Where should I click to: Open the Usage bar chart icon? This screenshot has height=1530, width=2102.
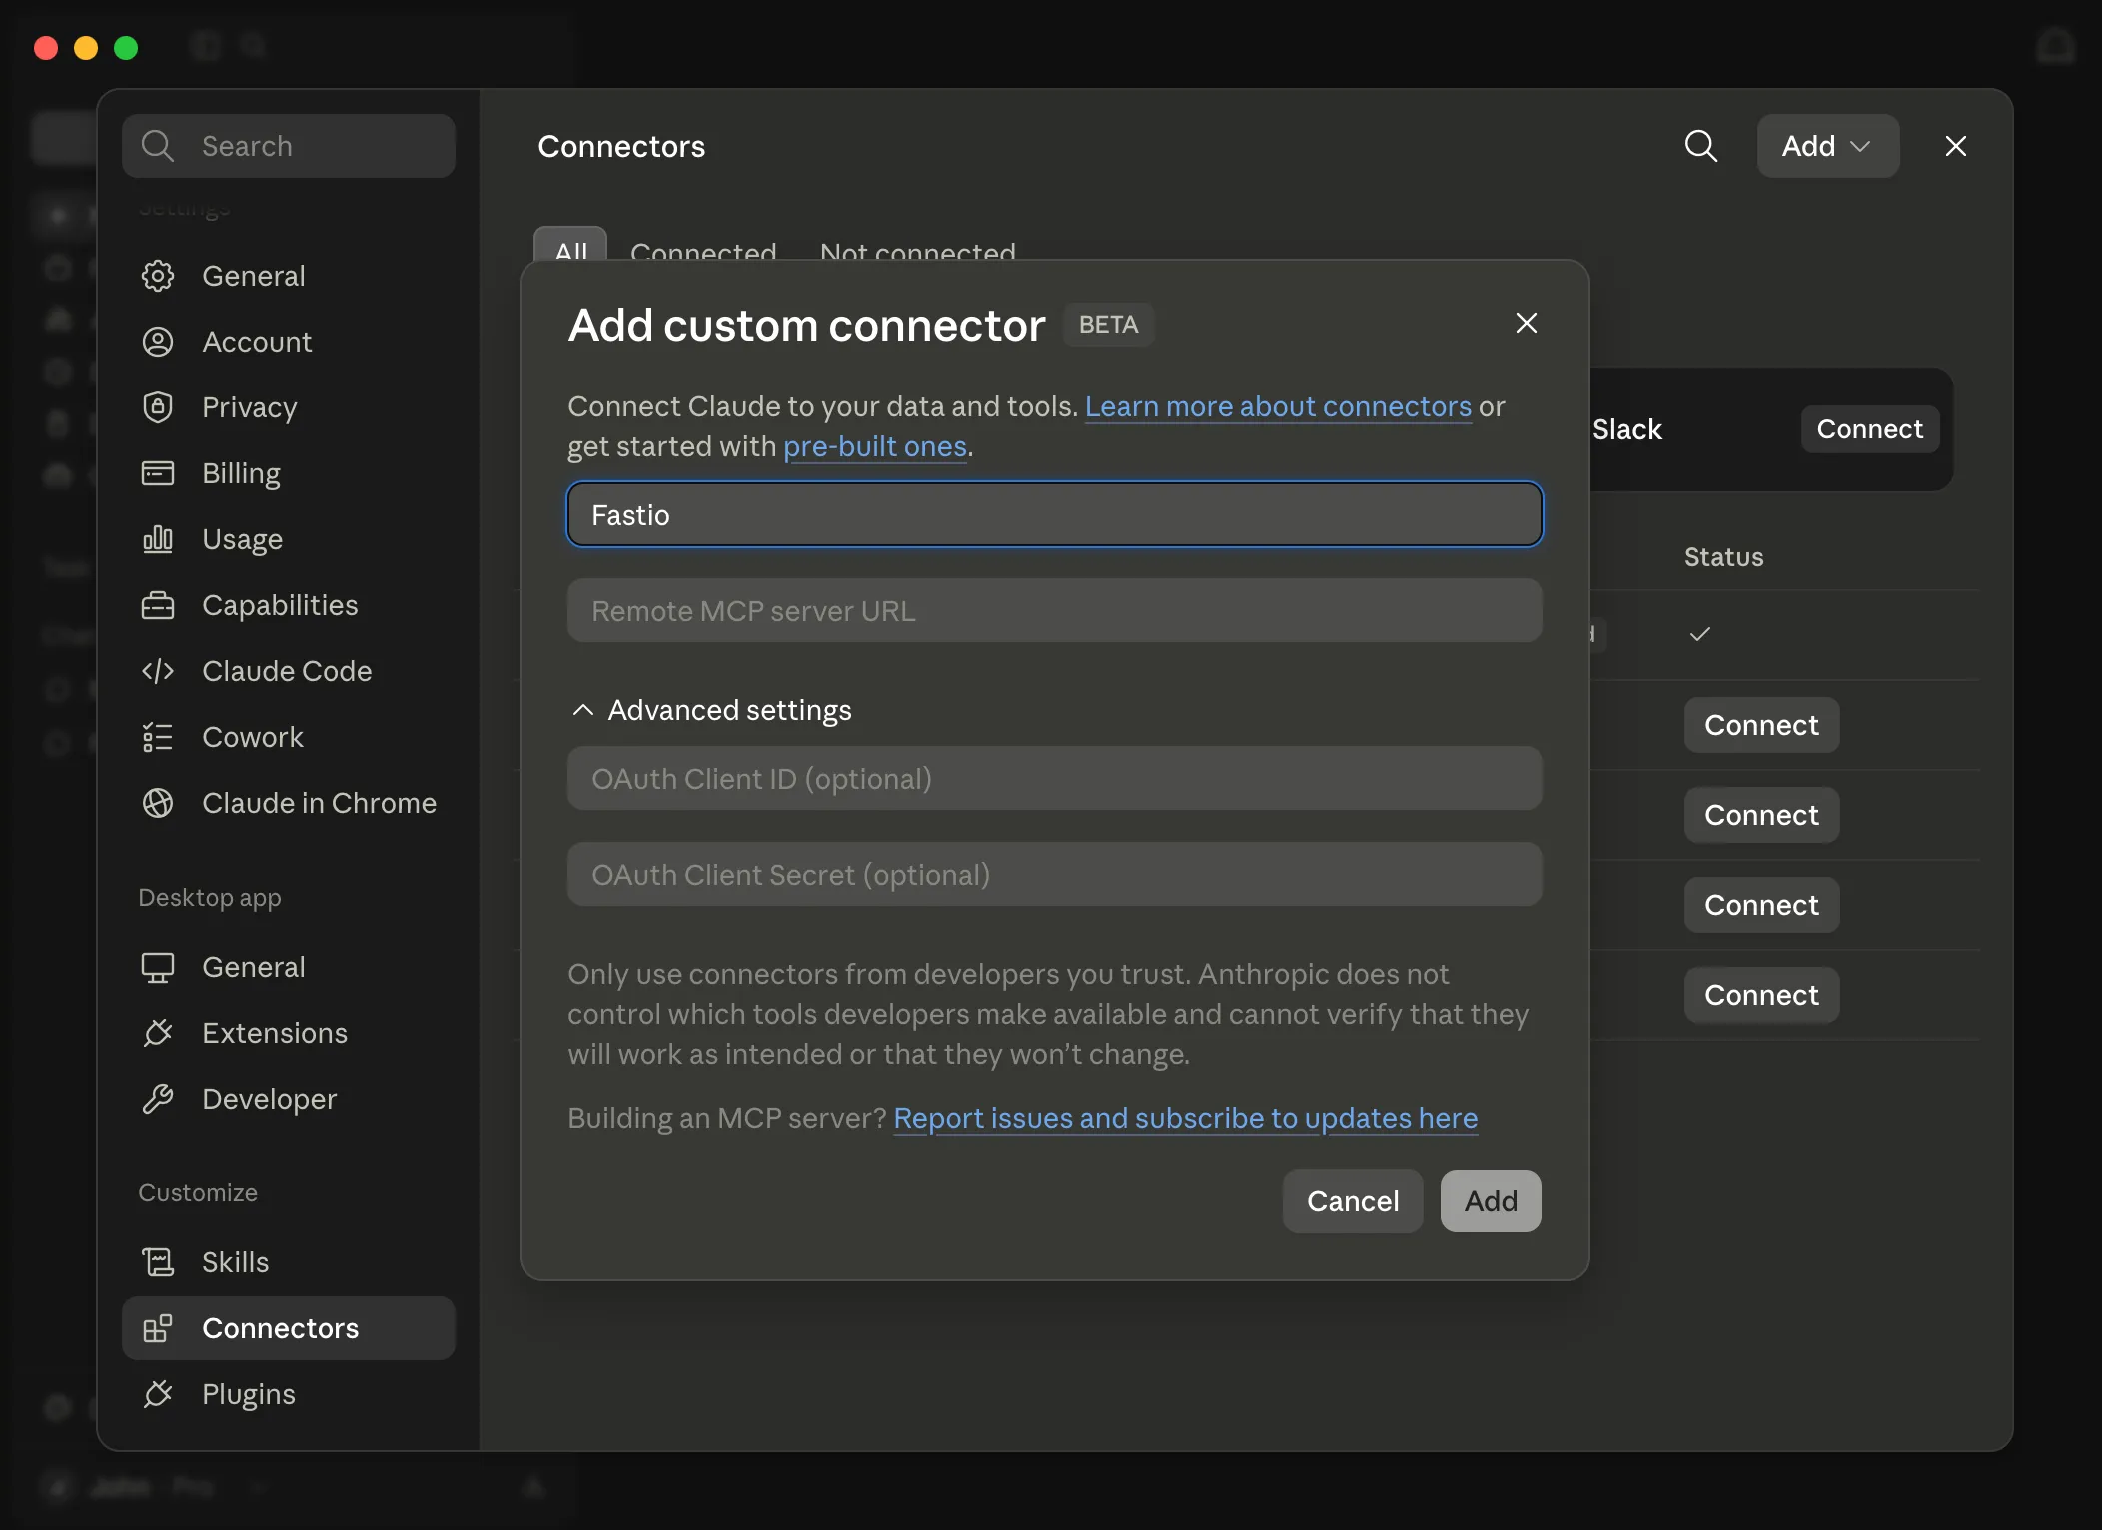coord(157,539)
